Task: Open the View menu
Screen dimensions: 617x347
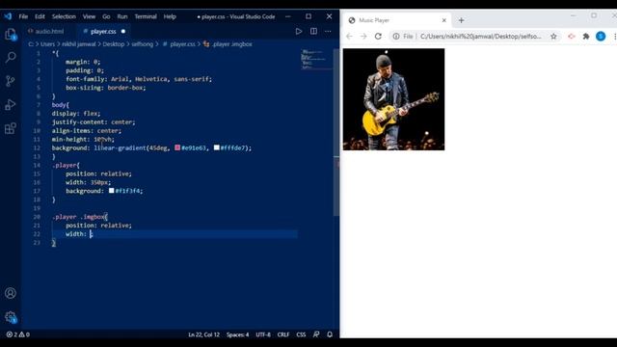Action: [89, 16]
